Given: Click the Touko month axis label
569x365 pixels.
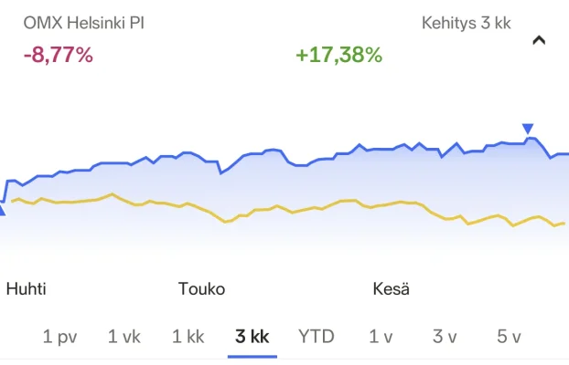Looking at the screenshot, I should (201, 289).
